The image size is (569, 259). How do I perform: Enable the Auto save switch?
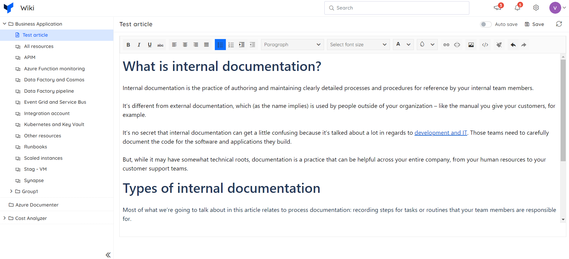[x=486, y=24]
